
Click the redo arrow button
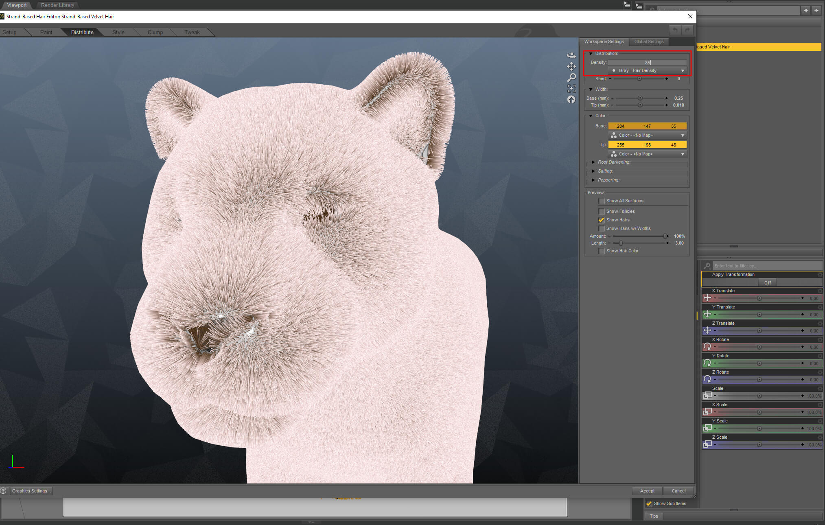[x=687, y=30]
